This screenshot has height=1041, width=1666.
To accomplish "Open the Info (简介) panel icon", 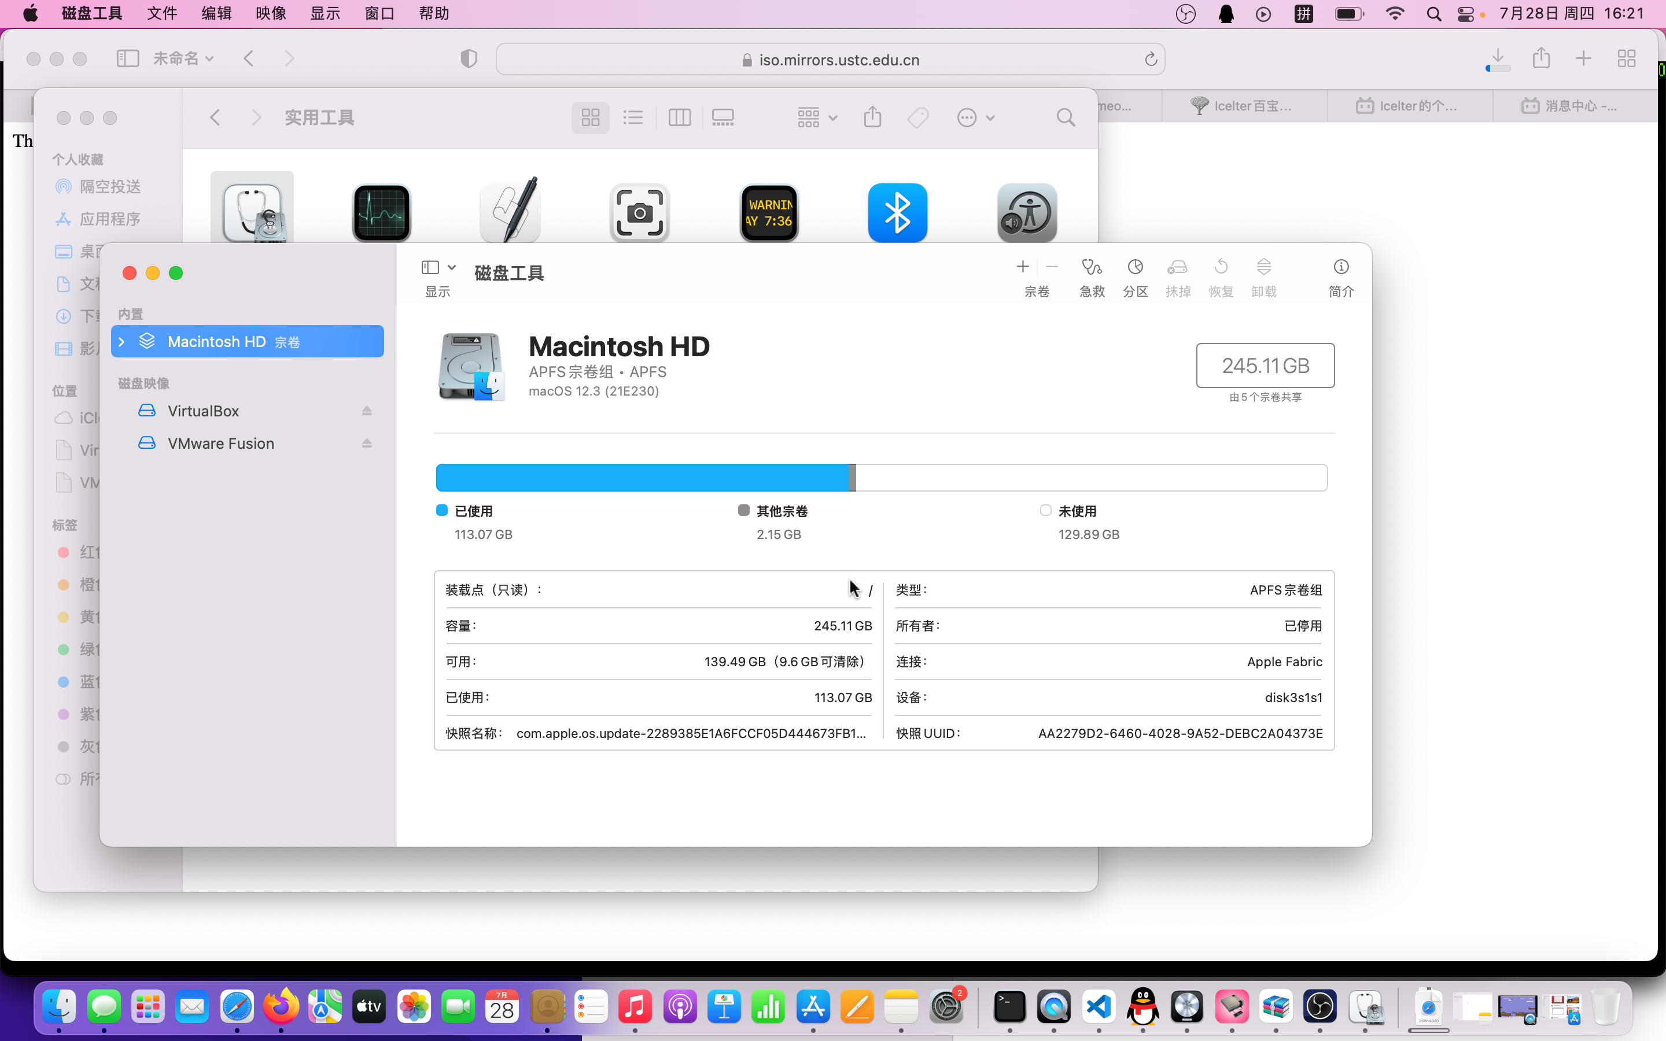I will click(1340, 267).
